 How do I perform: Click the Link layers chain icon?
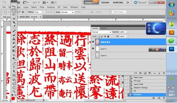[x=135, y=73]
